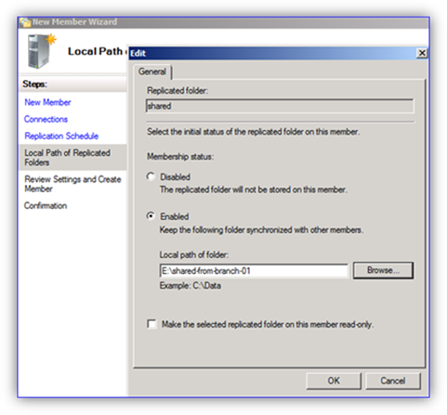Go to the New Member step

47,102
